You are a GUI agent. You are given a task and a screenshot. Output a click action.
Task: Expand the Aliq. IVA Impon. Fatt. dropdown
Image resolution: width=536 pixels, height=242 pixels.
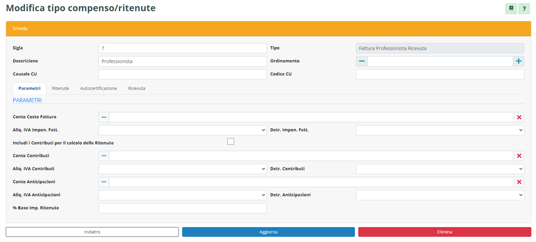[x=183, y=130]
